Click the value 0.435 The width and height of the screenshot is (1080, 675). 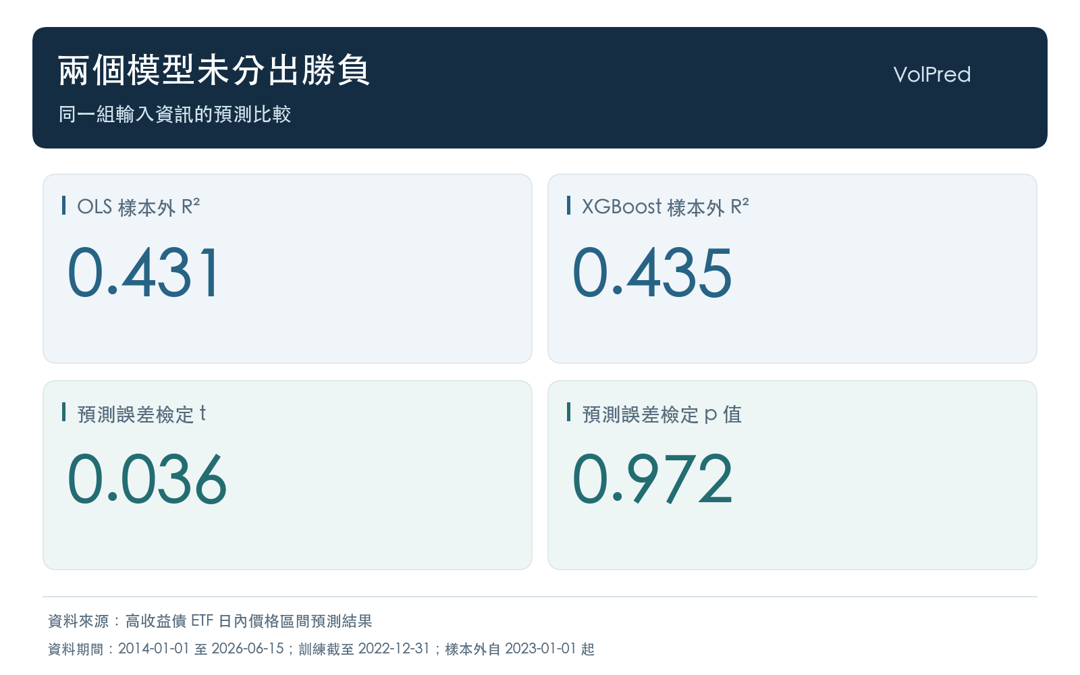[652, 272]
